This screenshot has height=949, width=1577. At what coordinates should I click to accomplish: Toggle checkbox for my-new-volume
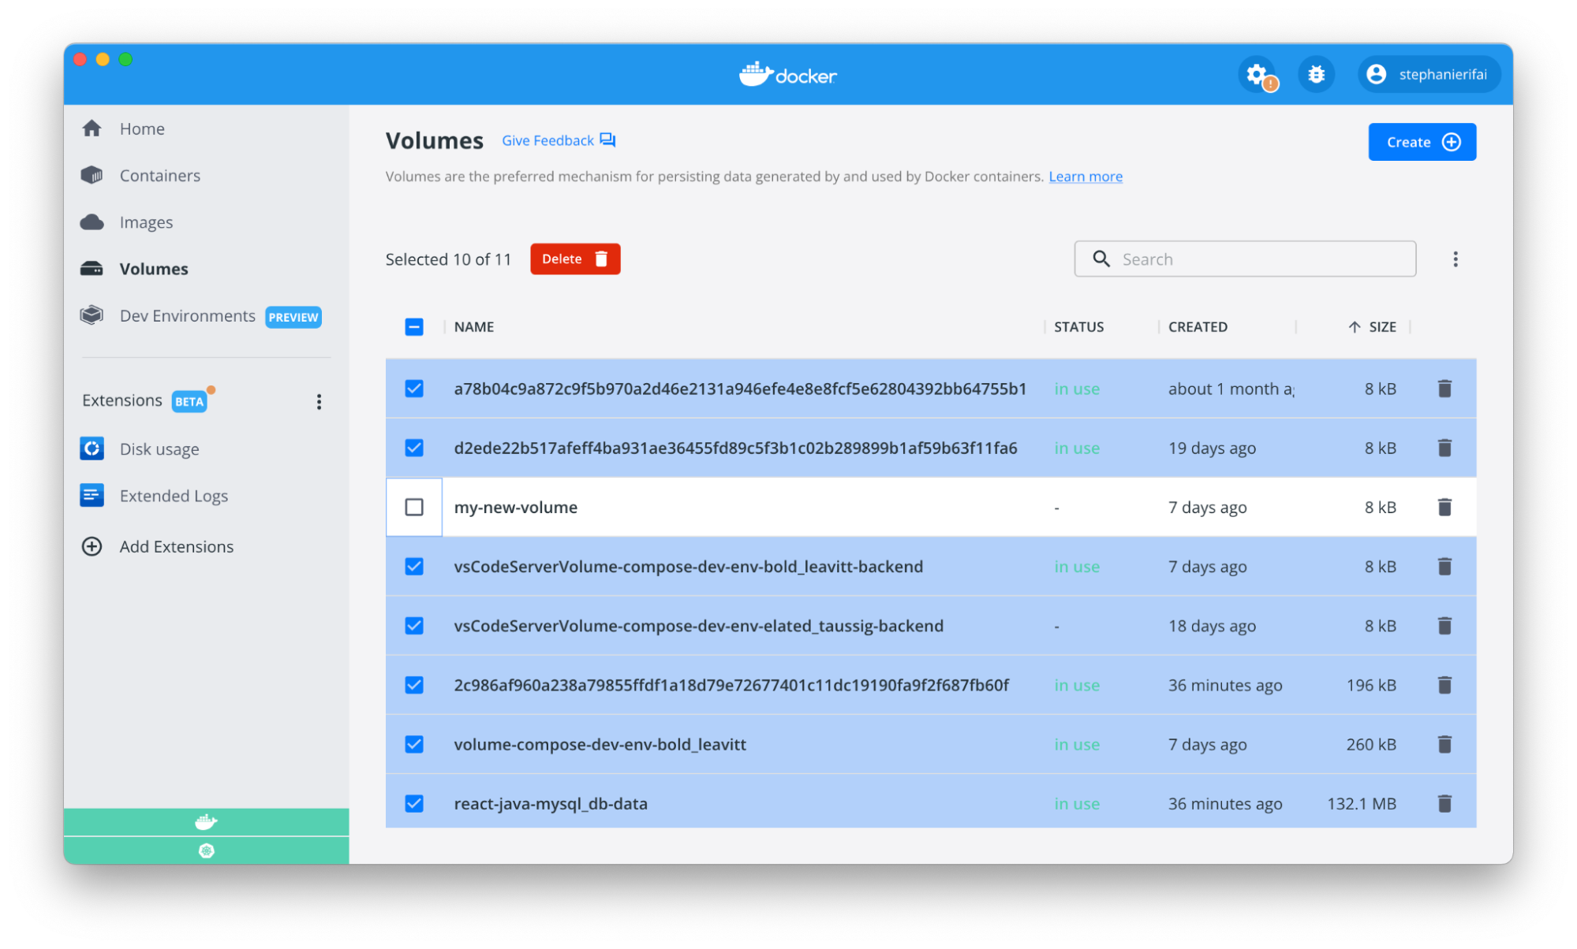click(x=413, y=507)
